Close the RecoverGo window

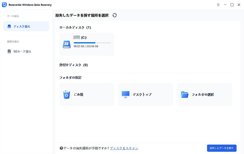point(239,5)
